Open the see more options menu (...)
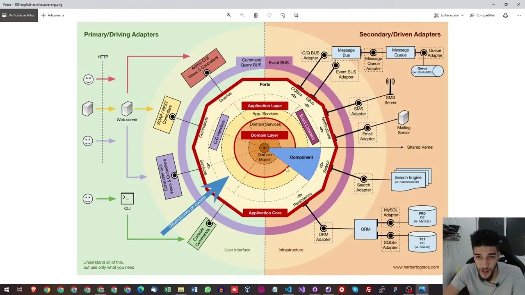Image resolution: width=525 pixels, height=295 pixels. point(518,15)
